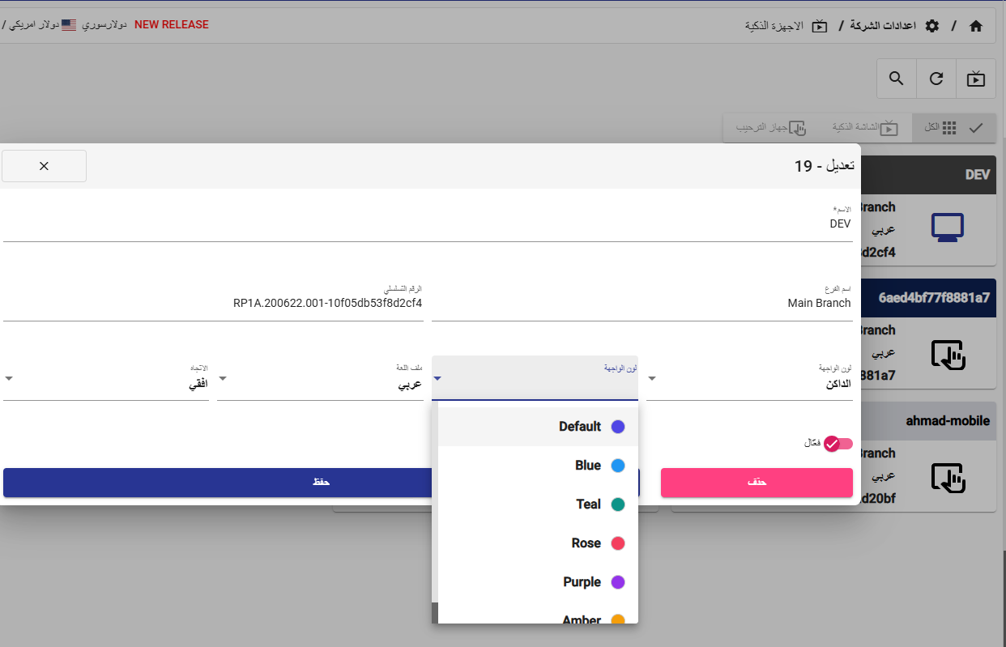Switch to الشاشة الذكية tab
Screen dimensions: 1006x647
click(865, 128)
